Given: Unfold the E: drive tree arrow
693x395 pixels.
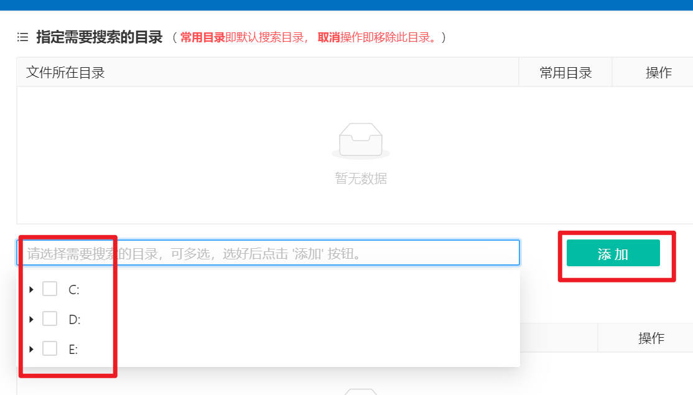Looking at the screenshot, I should coord(31,349).
